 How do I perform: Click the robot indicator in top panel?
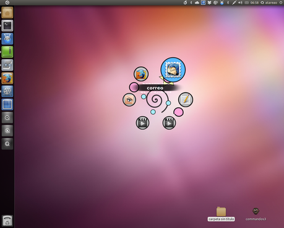tap(222, 2)
